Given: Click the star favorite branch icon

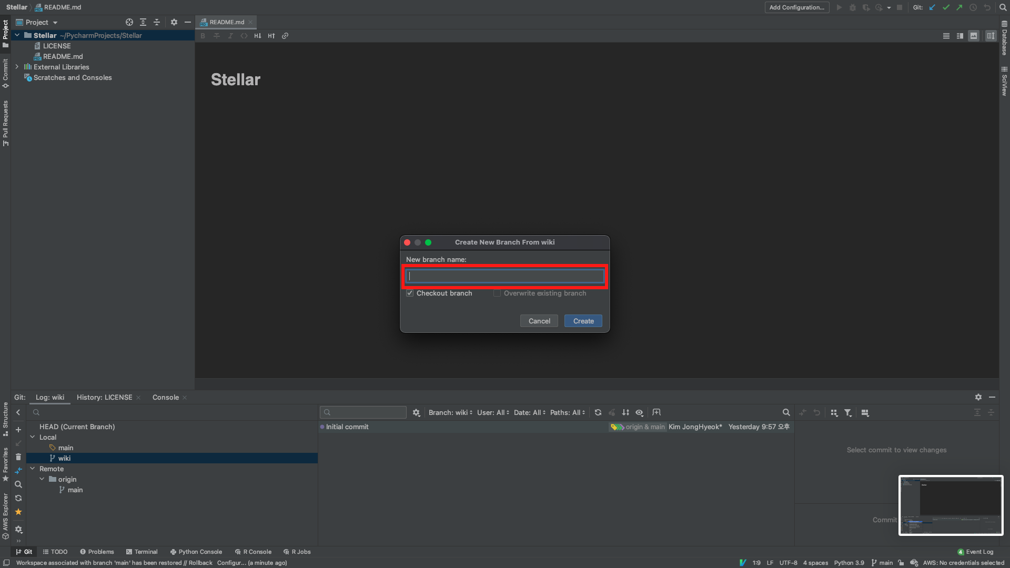Looking at the screenshot, I should [18, 512].
